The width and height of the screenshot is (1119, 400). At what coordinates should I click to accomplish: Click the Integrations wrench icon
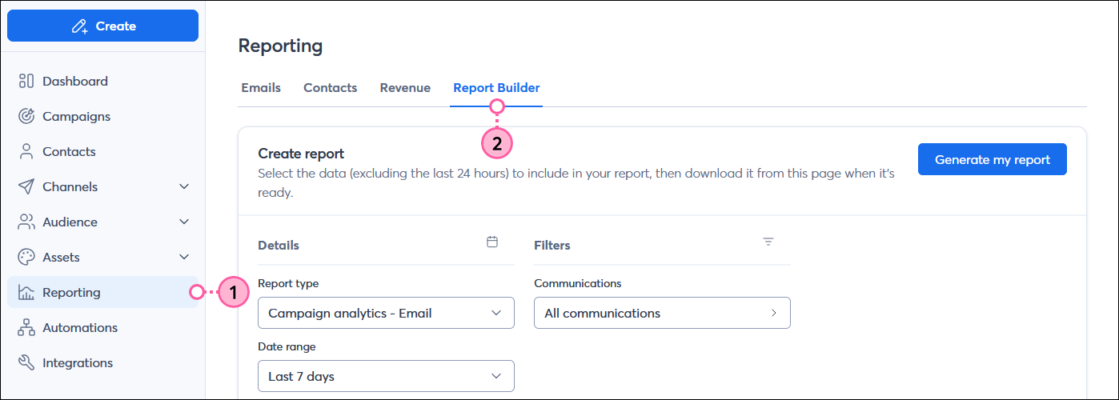click(x=26, y=362)
